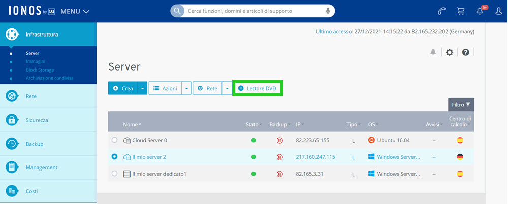Click the Il mio server 2 status dot

pos(253,157)
